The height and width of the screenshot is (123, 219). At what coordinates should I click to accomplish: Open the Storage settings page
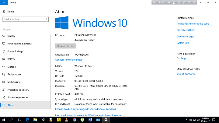25,67
